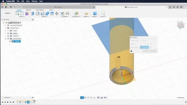This screenshot has width=187, height=105.
Task: Select the Press Pull modify tool
Action: [x=33, y=13]
